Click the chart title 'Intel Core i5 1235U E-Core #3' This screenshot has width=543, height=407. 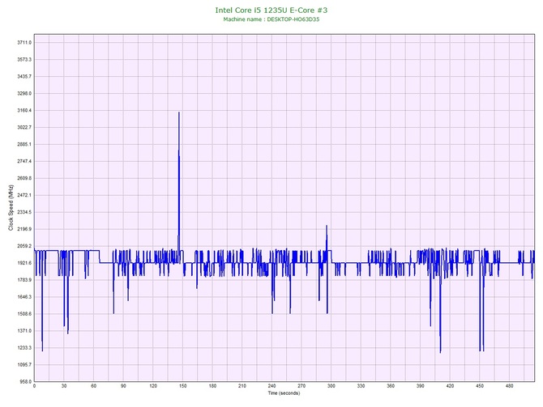[x=271, y=10]
